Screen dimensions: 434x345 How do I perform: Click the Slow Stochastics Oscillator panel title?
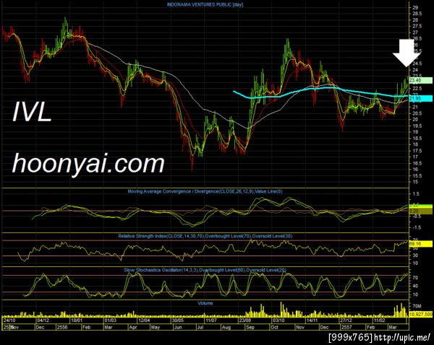(x=205, y=270)
